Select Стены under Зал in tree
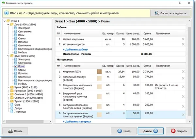 [22, 70]
